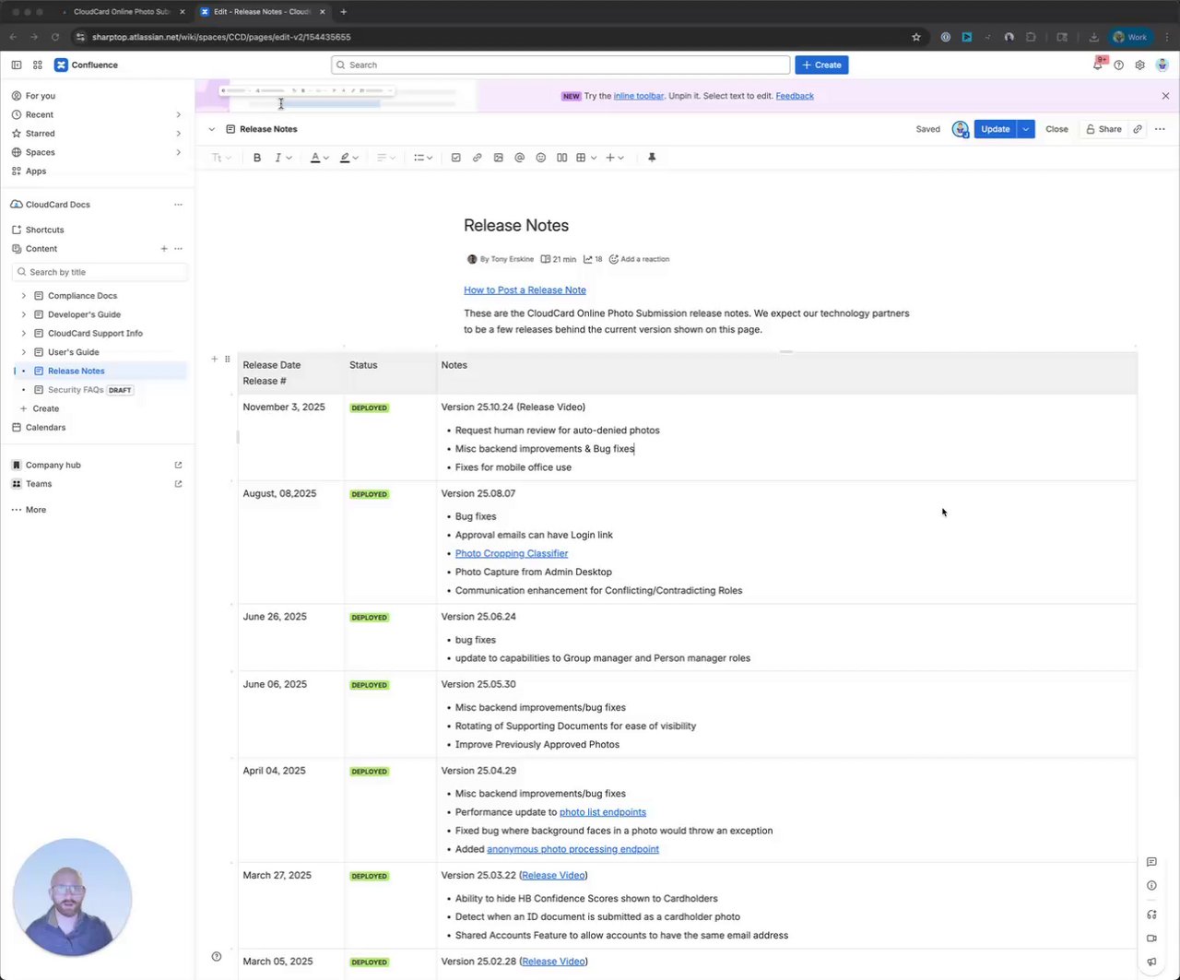Add a table row with the plus handle

214,359
